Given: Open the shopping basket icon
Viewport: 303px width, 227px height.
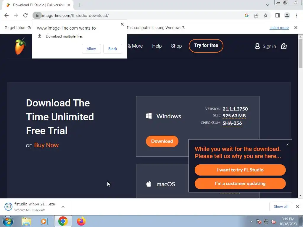Looking at the screenshot, I should (x=284, y=46).
